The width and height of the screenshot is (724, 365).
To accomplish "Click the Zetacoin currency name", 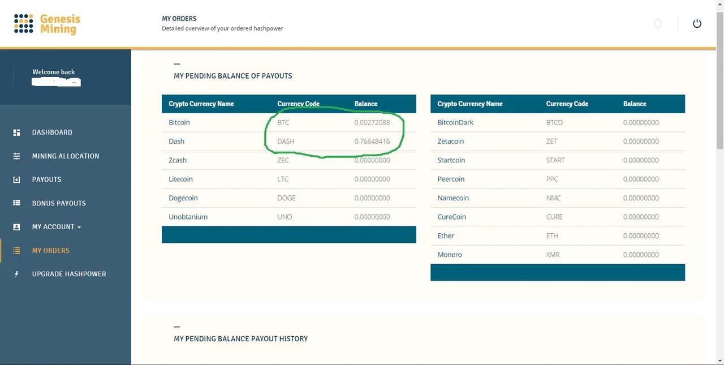I will (x=451, y=141).
